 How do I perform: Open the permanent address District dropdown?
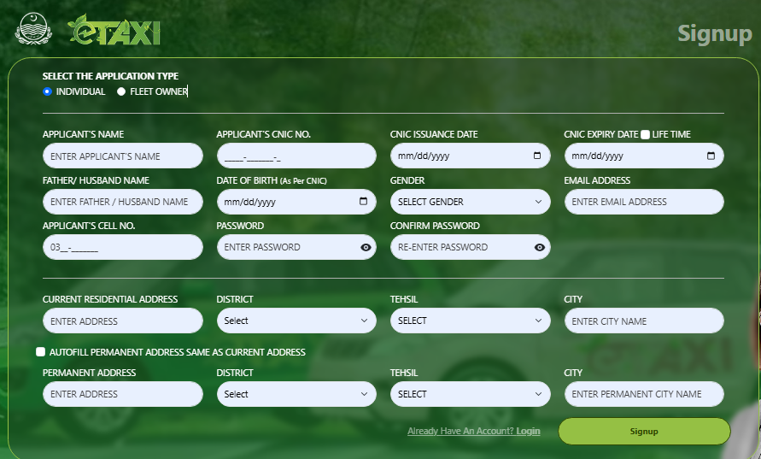(x=296, y=394)
